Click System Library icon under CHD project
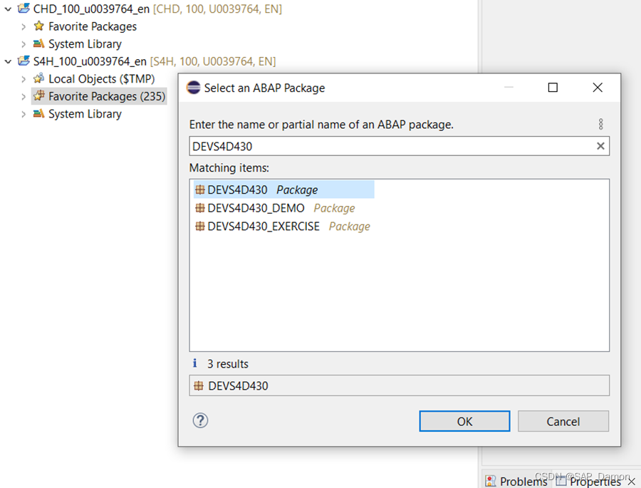Image resolution: width=641 pixels, height=488 pixels. pos(39,43)
